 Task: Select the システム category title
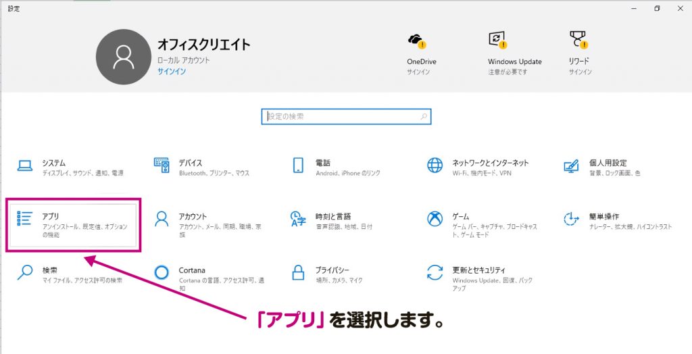tap(54, 163)
